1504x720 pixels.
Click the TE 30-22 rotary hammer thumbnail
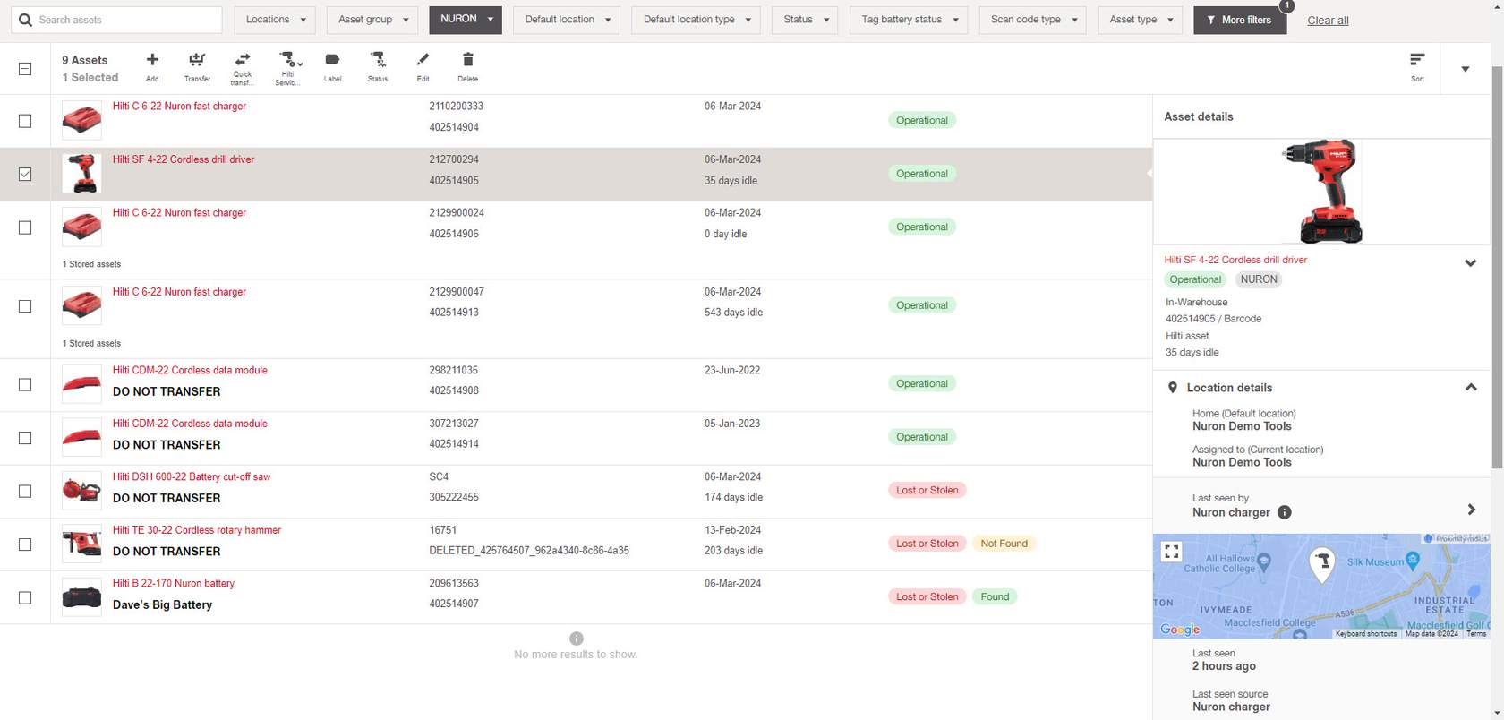[x=81, y=544]
